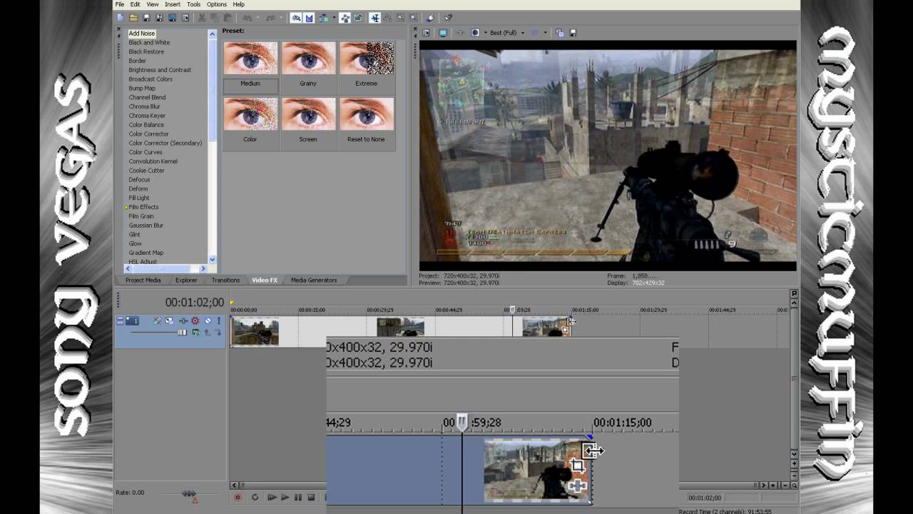Select Film Effects in the FX list
Screen dimensions: 913x514
(x=143, y=207)
